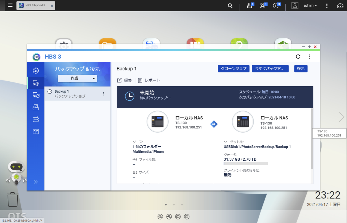Click USBDisk1/PhotoServerBackup/Backup 1 target path
This screenshot has height=223, width=347.
(257, 147)
